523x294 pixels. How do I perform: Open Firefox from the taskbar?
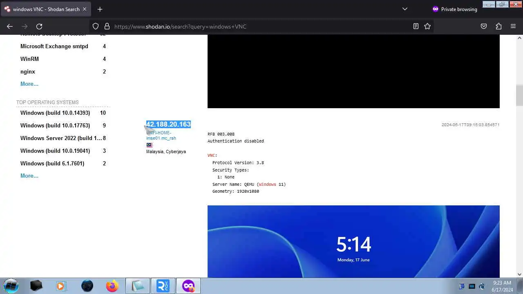112,286
